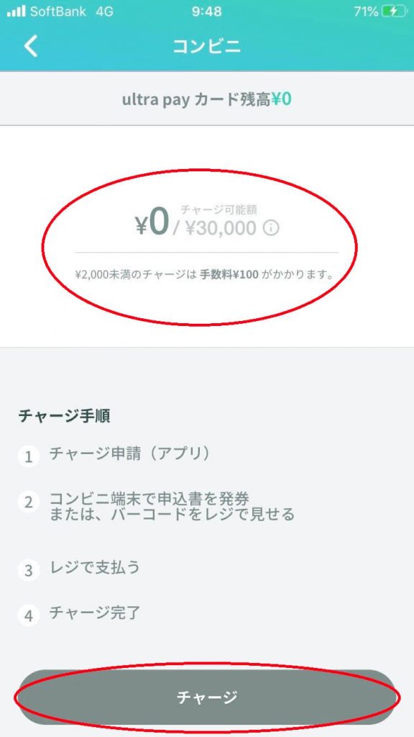This screenshot has height=737, width=414.
Task: Tap the ¥0 charge amount field
Action: tap(152, 223)
